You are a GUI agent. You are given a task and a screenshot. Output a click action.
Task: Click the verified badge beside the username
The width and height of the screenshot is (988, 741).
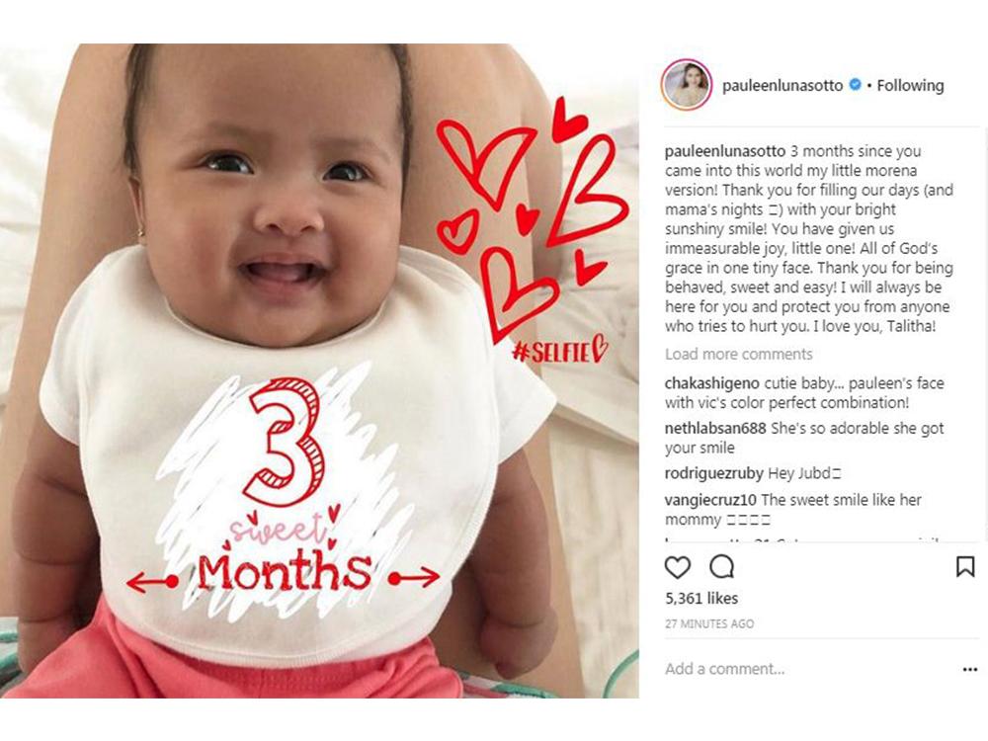pos(855,84)
